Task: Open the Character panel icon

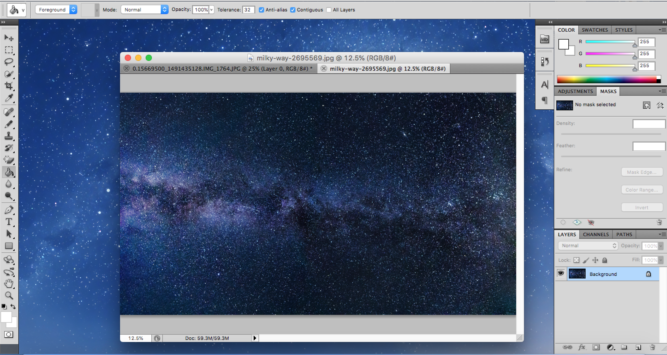Action: [544, 85]
